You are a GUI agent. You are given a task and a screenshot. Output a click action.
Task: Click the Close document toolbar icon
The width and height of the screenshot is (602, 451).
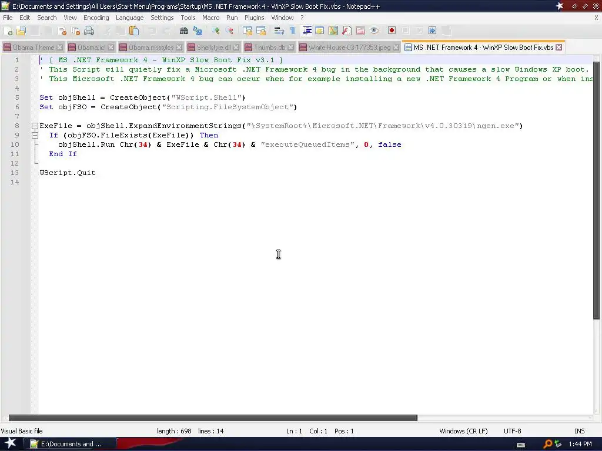[62, 31]
